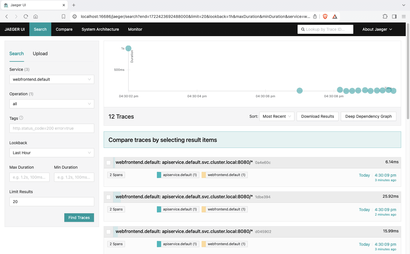Go to System Architecture

100,29
